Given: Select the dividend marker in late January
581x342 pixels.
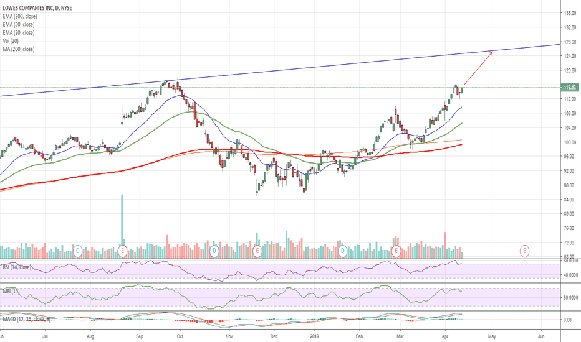Looking at the screenshot, I should [x=343, y=251].
